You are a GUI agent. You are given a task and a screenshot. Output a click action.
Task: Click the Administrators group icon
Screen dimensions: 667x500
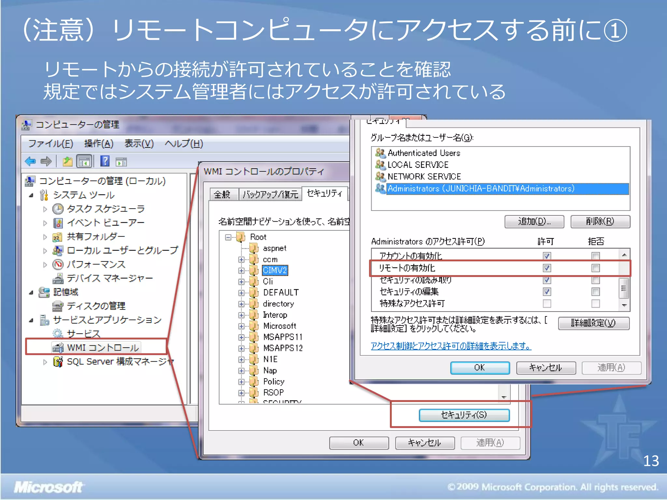click(380, 188)
